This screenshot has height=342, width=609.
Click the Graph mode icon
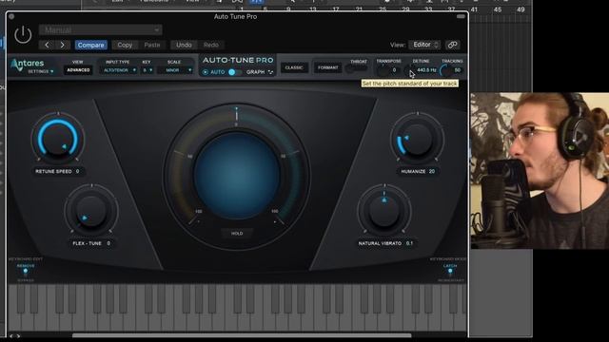(x=270, y=72)
